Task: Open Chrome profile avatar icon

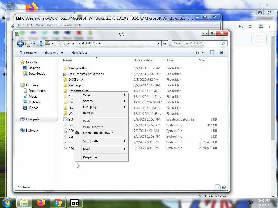Action: pos(261,26)
